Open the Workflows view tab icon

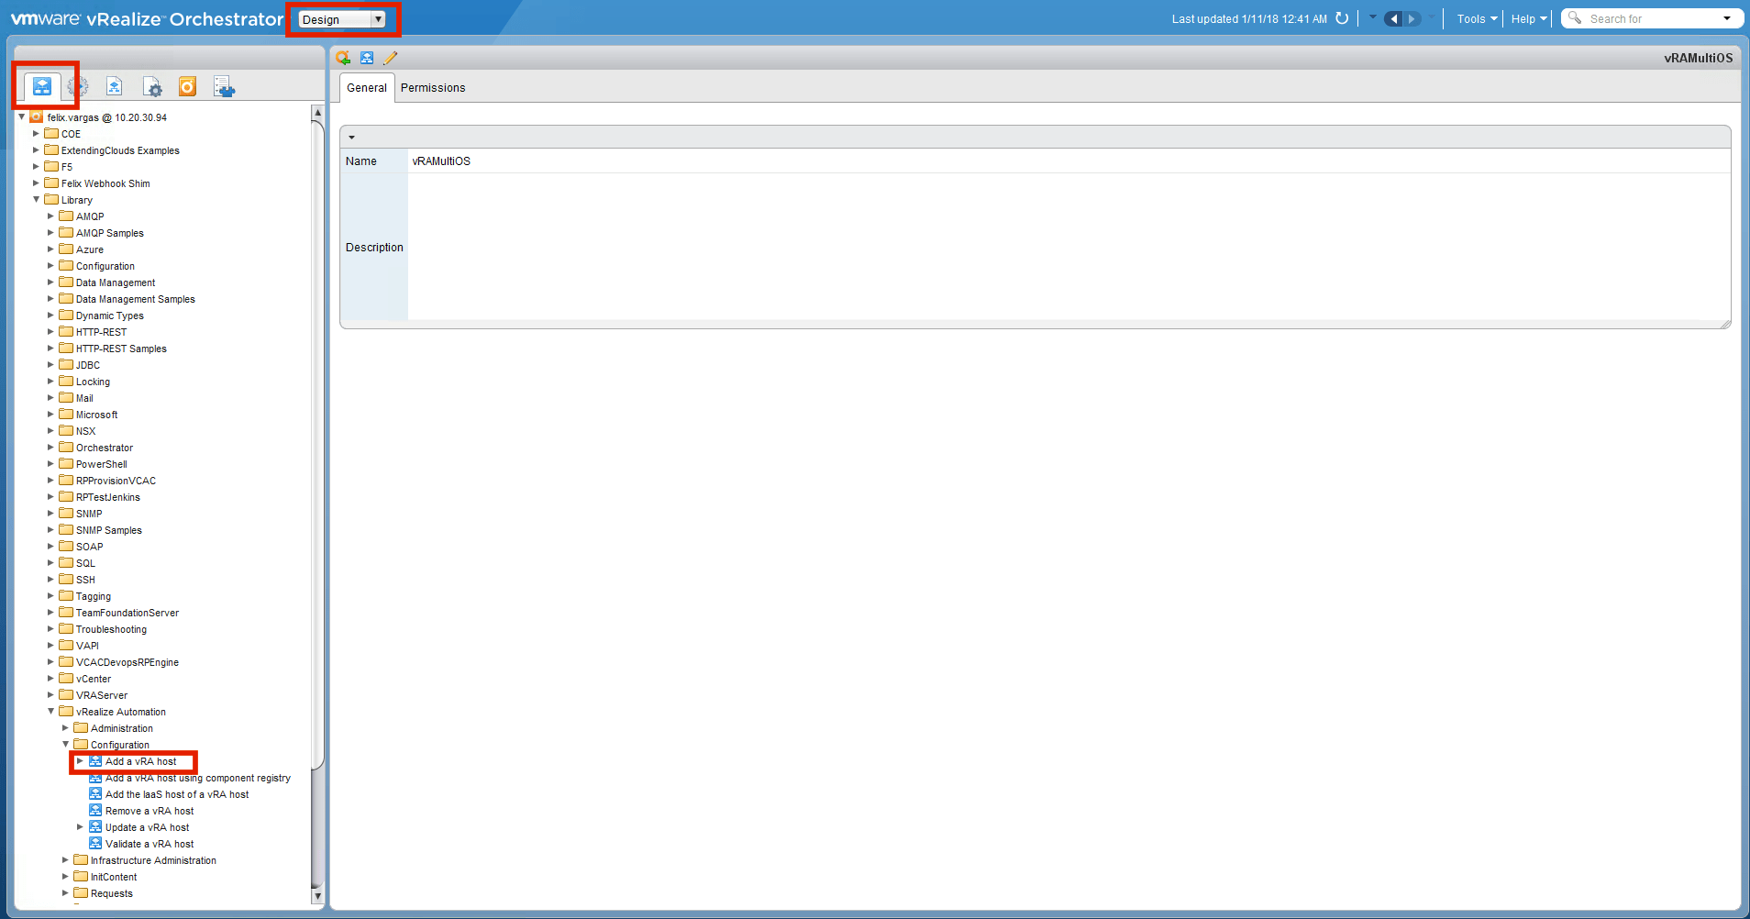point(42,86)
